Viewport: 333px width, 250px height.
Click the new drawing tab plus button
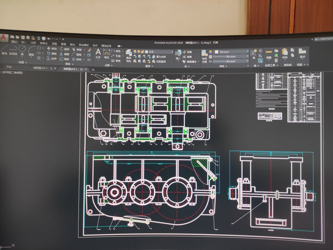92,69
